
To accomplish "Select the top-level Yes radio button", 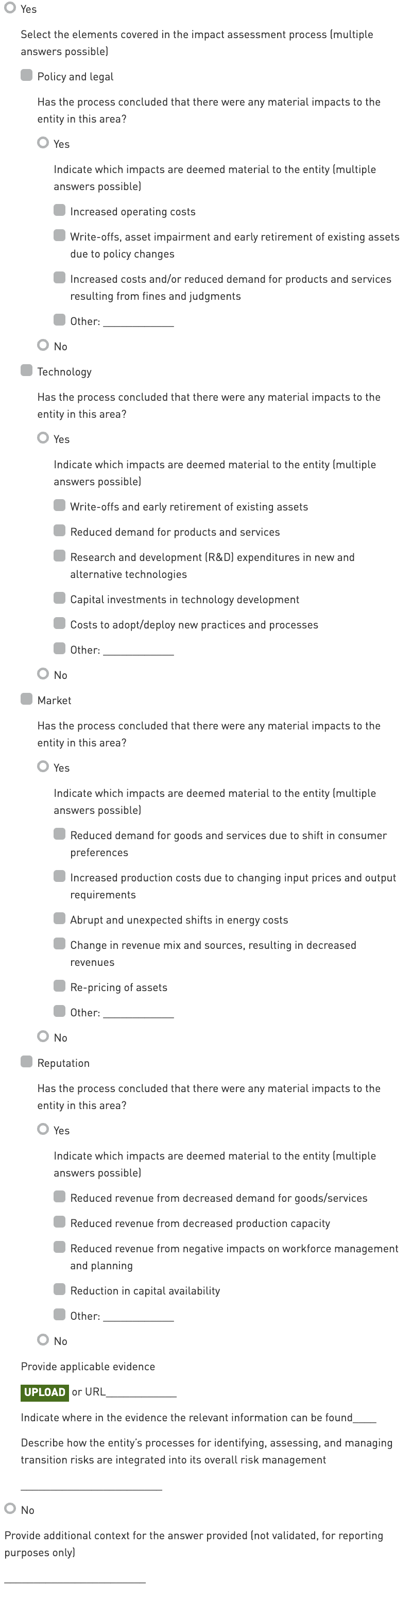I will click(10, 9).
